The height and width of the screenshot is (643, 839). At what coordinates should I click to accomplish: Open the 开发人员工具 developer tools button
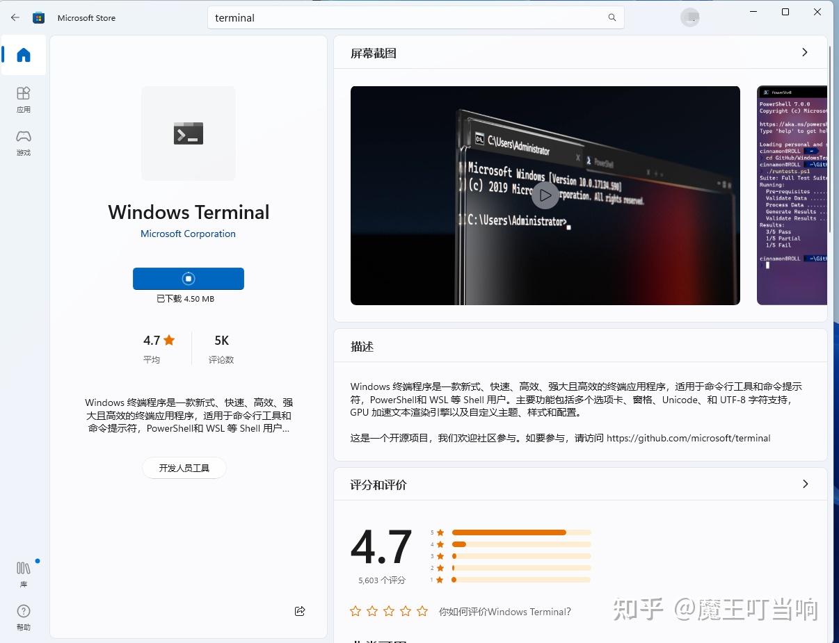(x=184, y=467)
